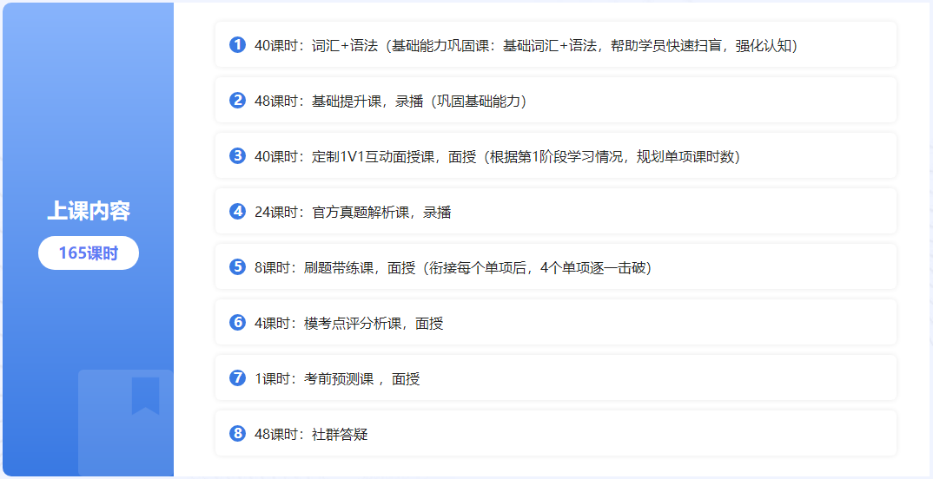Click the number 5 circle icon
Viewport: 933px width, 479px height.
237,267
